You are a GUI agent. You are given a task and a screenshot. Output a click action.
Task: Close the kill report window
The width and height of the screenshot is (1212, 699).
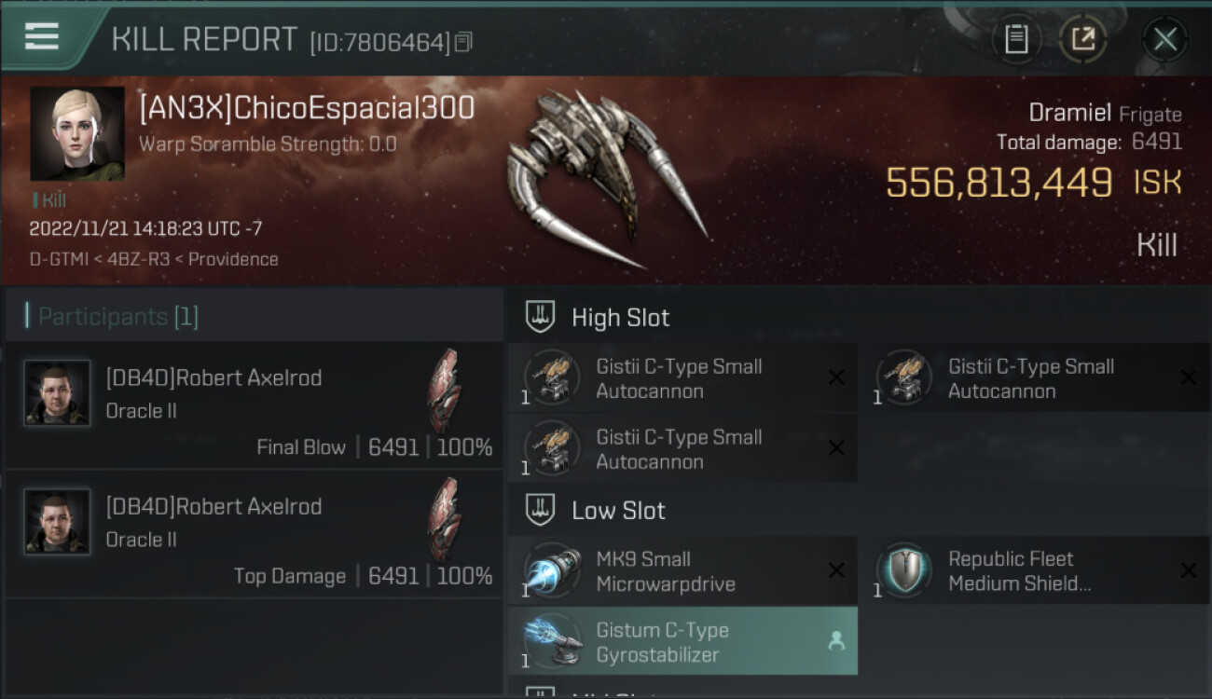point(1164,39)
